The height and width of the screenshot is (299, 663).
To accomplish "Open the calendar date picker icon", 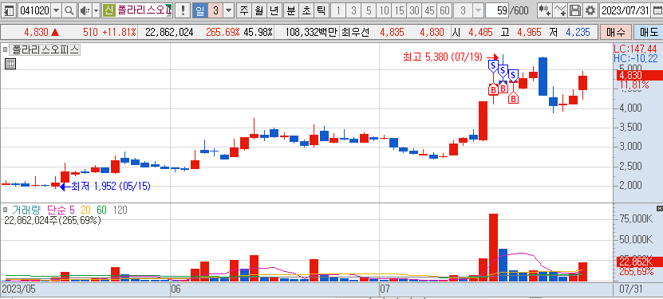I will tap(656, 10).
